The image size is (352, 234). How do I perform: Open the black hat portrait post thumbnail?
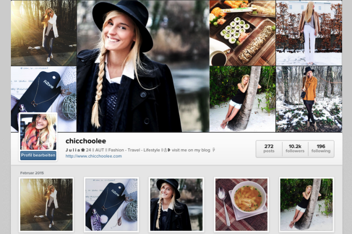pyautogui.click(x=177, y=205)
